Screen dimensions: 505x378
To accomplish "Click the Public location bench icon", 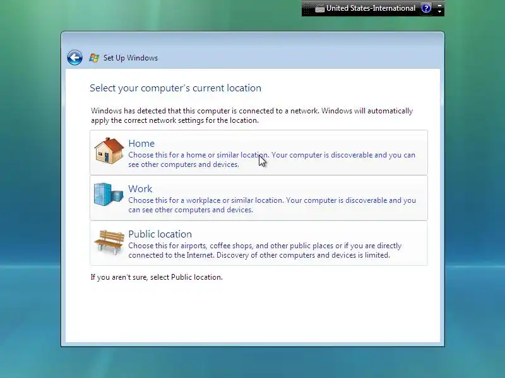I will coord(109,243).
